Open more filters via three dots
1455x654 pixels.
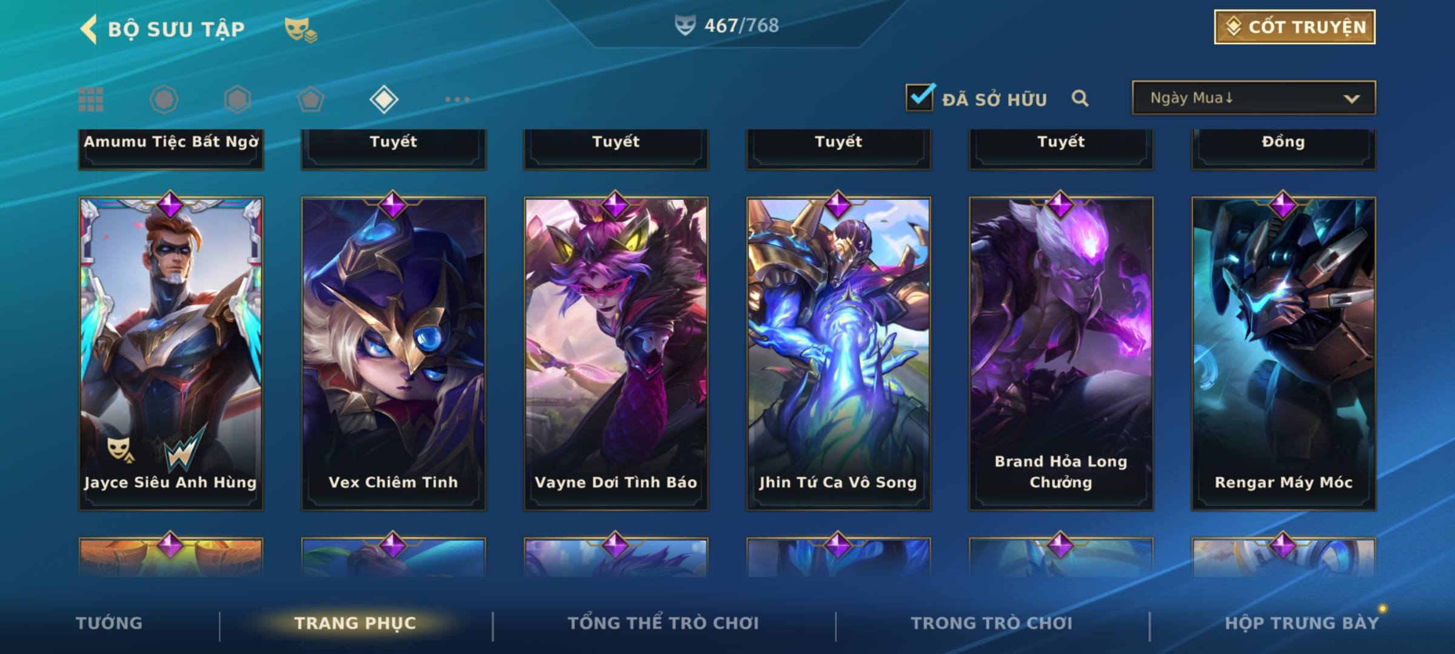tap(457, 99)
